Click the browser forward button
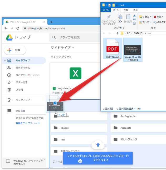 click(12, 28)
